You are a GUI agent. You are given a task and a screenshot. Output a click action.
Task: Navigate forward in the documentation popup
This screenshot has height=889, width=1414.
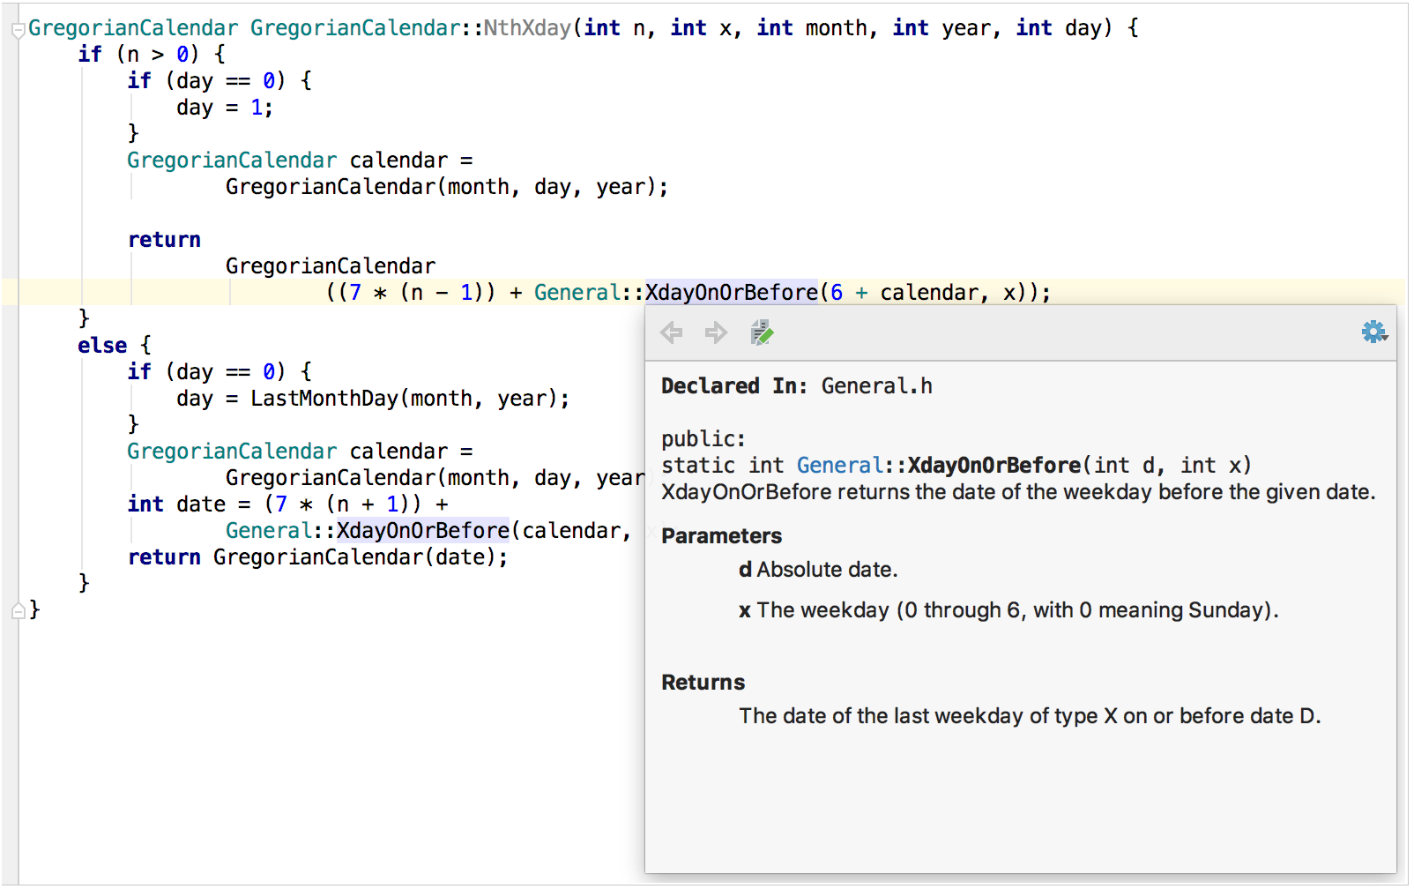[x=716, y=332]
